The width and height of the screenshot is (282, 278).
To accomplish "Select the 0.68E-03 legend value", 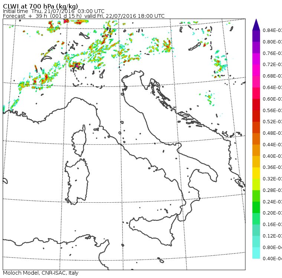I will (272, 76).
